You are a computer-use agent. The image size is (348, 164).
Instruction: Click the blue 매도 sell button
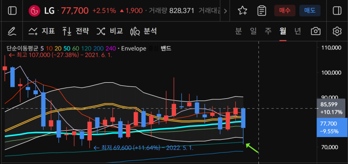(310, 11)
